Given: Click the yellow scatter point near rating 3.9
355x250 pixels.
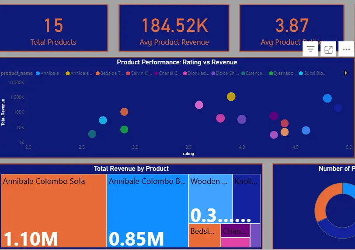Looking at the screenshot, I should tap(231, 97).
